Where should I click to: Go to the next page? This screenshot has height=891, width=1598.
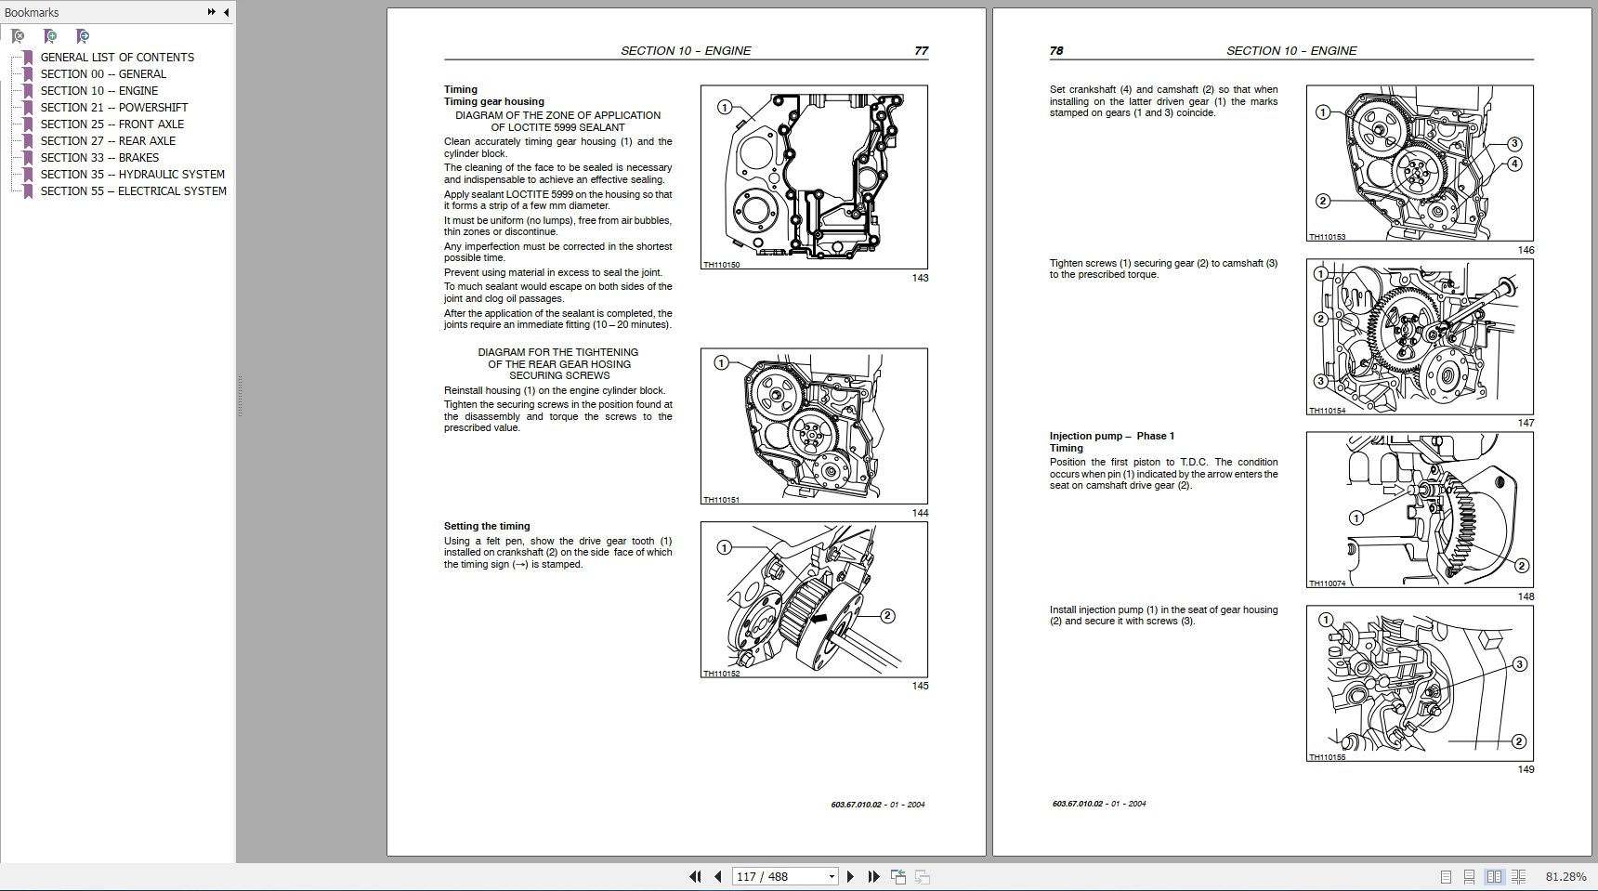[850, 876]
